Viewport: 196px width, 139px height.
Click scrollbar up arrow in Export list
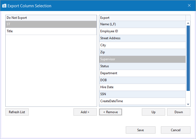point(188,23)
